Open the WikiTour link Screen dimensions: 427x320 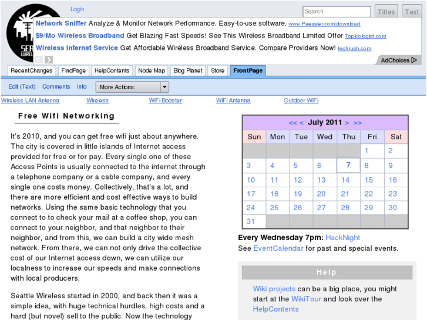[x=306, y=299]
